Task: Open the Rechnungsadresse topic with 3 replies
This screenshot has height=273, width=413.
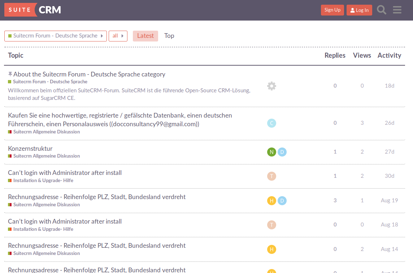Action: pos(97,197)
